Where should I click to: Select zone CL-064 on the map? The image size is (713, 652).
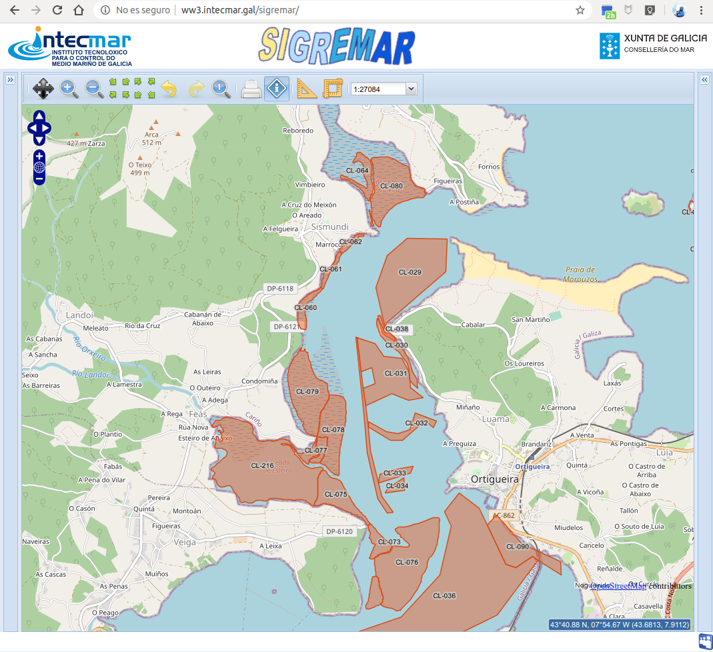[357, 171]
